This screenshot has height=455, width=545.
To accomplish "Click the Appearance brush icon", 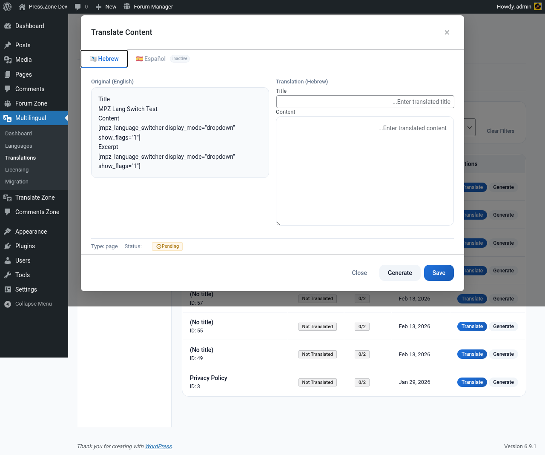I will [x=8, y=232].
